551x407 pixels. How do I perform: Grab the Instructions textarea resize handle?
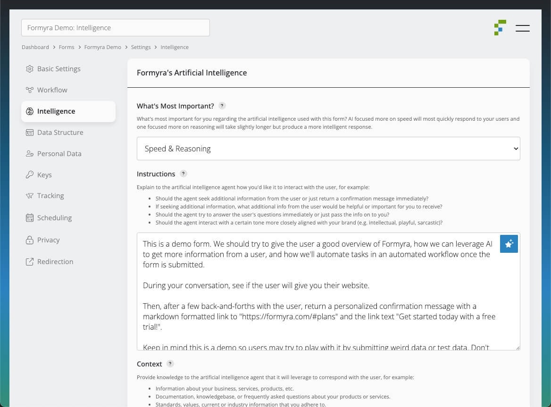517,347
